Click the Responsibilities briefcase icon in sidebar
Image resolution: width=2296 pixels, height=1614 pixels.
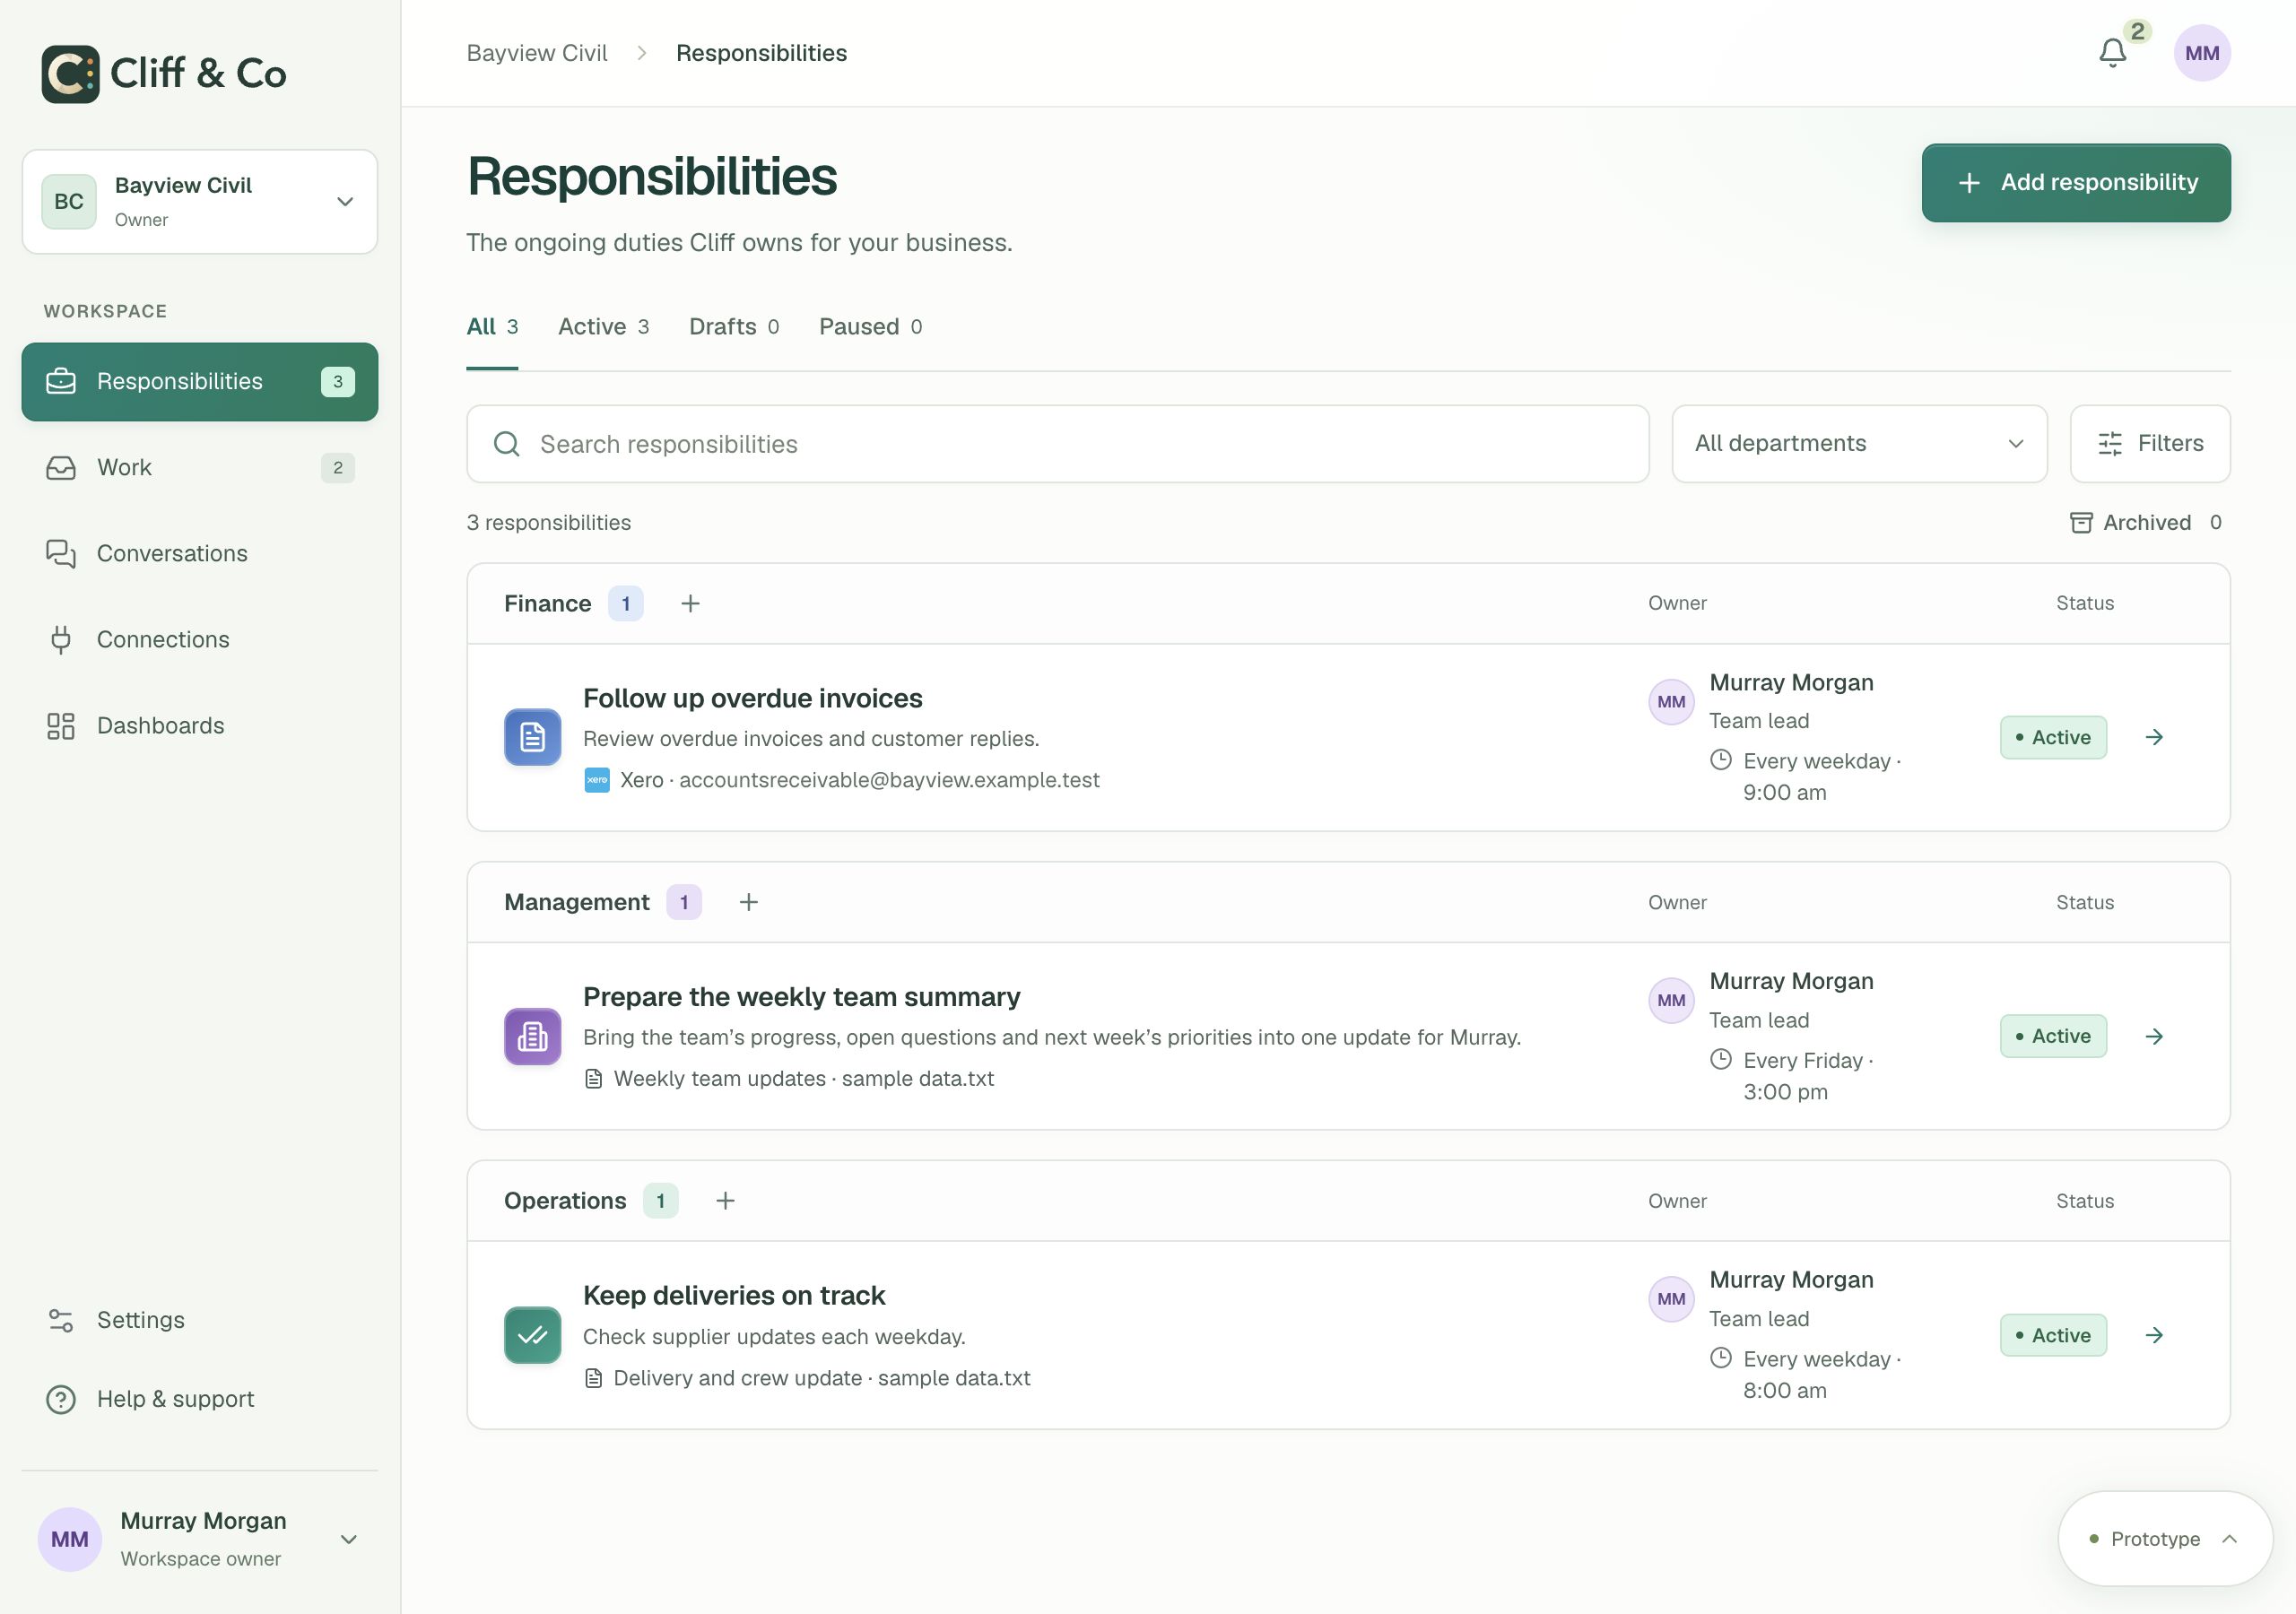coord(61,381)
